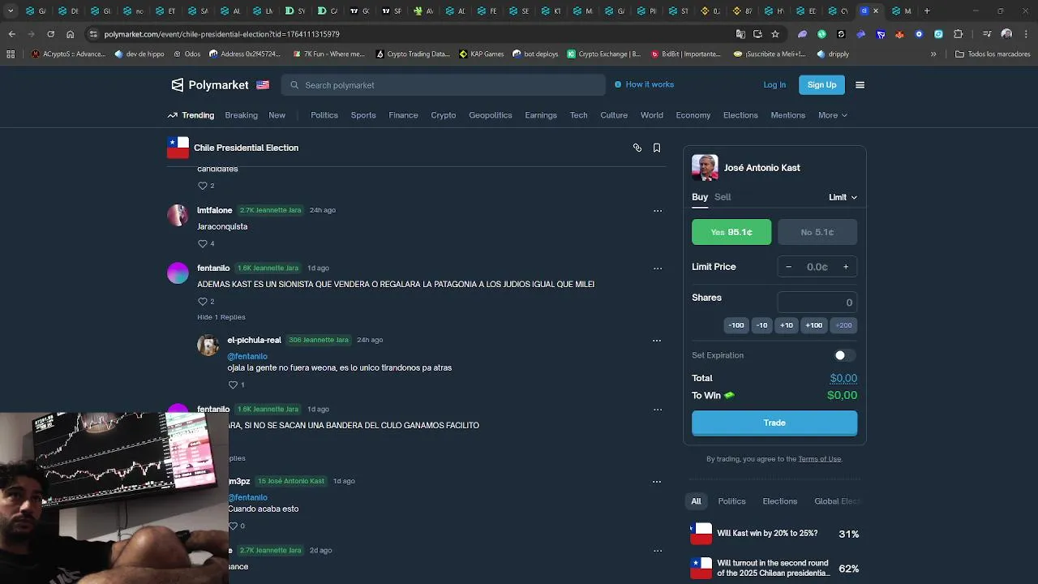Open options menu on 'Cuando acaba esto' reply

657,481
